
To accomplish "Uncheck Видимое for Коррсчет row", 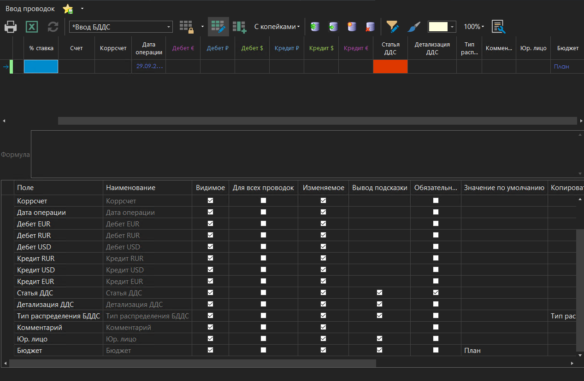I will pos(211,201).
